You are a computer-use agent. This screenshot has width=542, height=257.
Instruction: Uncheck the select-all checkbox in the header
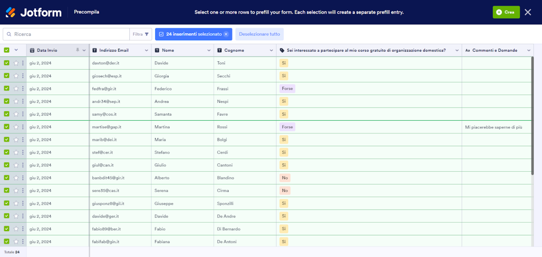[6, 50]
